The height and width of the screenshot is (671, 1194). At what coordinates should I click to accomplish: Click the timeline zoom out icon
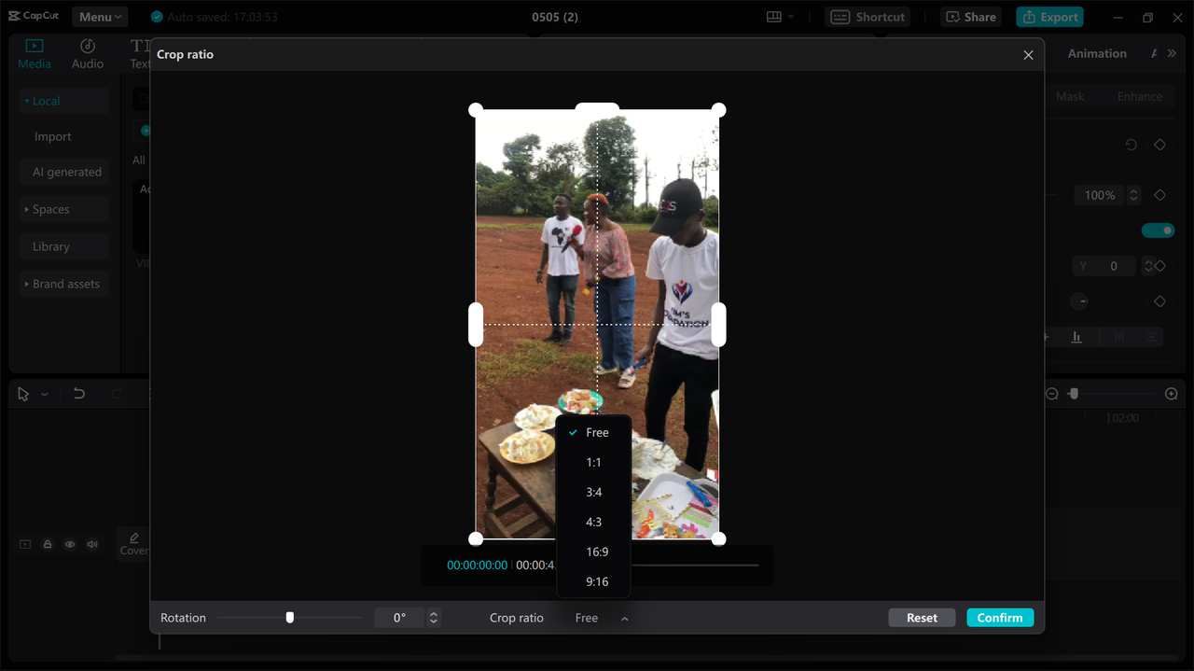tap(1052, 394)
